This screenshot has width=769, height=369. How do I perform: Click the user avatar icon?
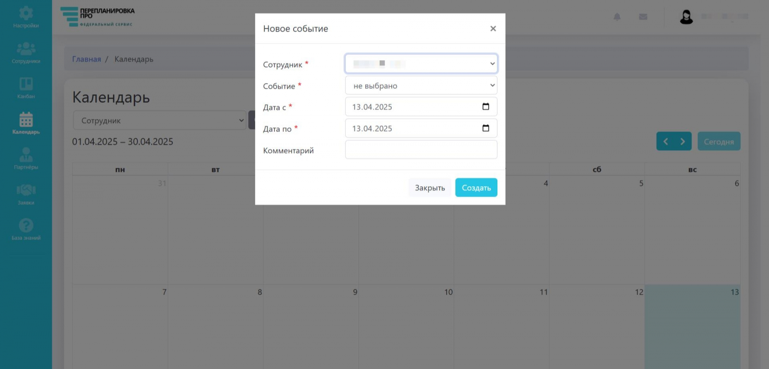tap(686, 17)
